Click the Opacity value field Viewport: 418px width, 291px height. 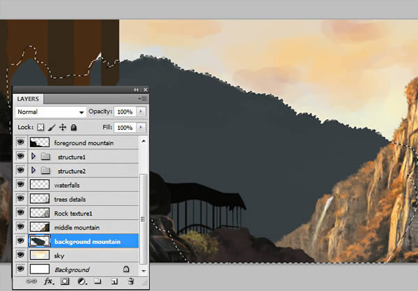pyautogui.click(x=125, y=112)
